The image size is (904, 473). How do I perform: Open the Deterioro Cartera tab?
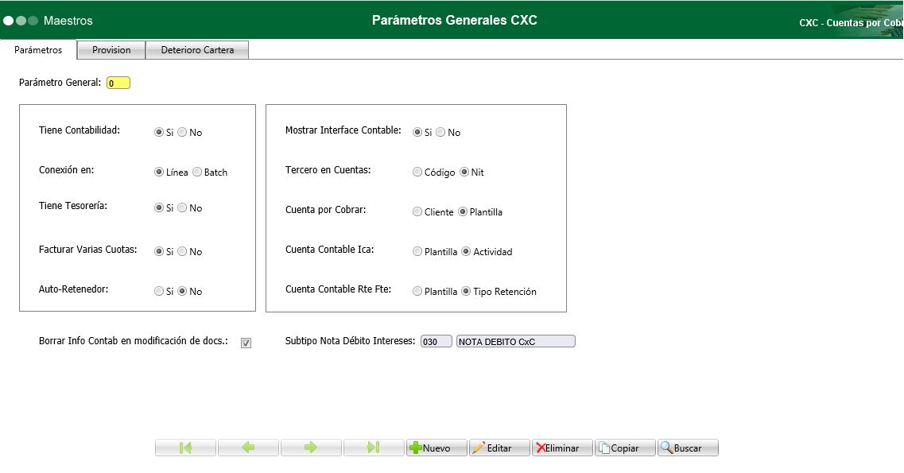point(196,49)
